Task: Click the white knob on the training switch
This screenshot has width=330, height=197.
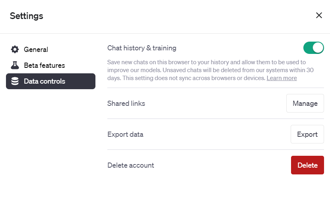Action: coord(318,48)
